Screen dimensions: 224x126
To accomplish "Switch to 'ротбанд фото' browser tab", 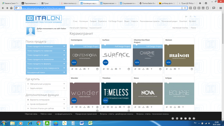I will (168, 3).
